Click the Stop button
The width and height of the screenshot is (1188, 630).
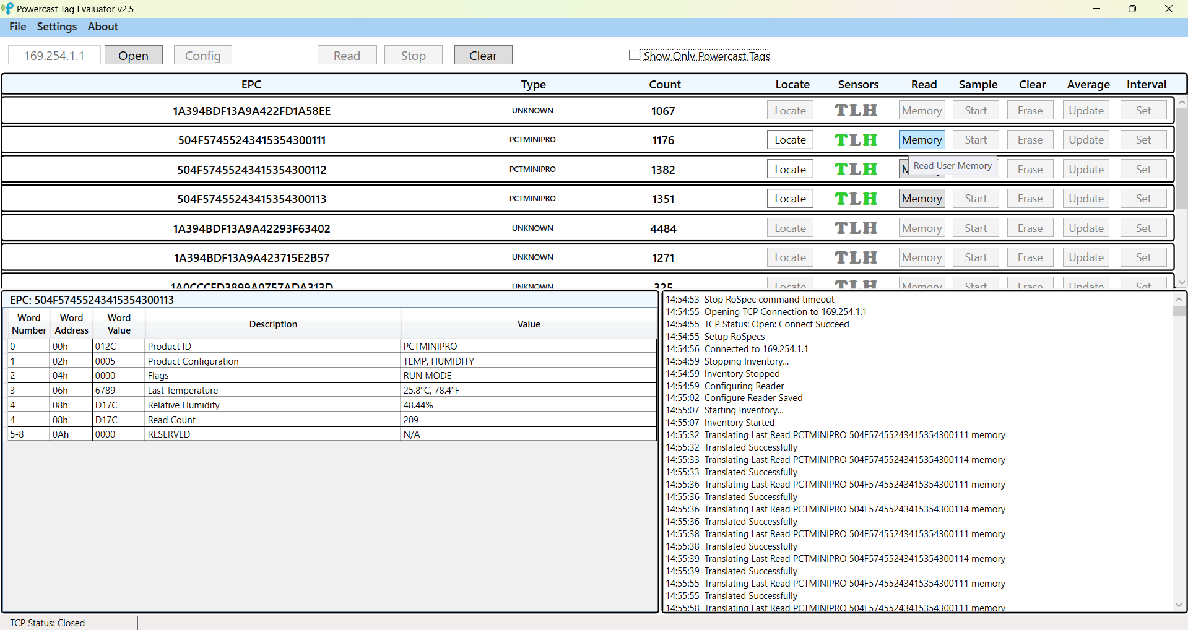point(414,55)
